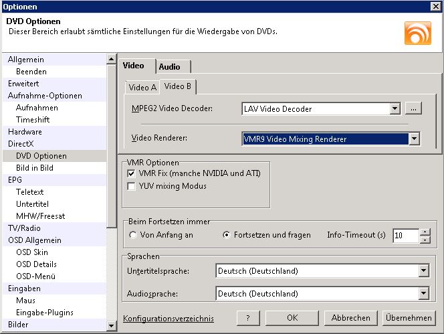Select 'Bild in Bild' in sidebar
444x334 pixels.
pos(35,168)
